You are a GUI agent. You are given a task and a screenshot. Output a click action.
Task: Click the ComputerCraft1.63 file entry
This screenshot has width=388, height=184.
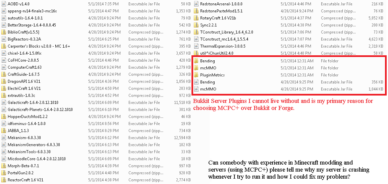point(96,67)
